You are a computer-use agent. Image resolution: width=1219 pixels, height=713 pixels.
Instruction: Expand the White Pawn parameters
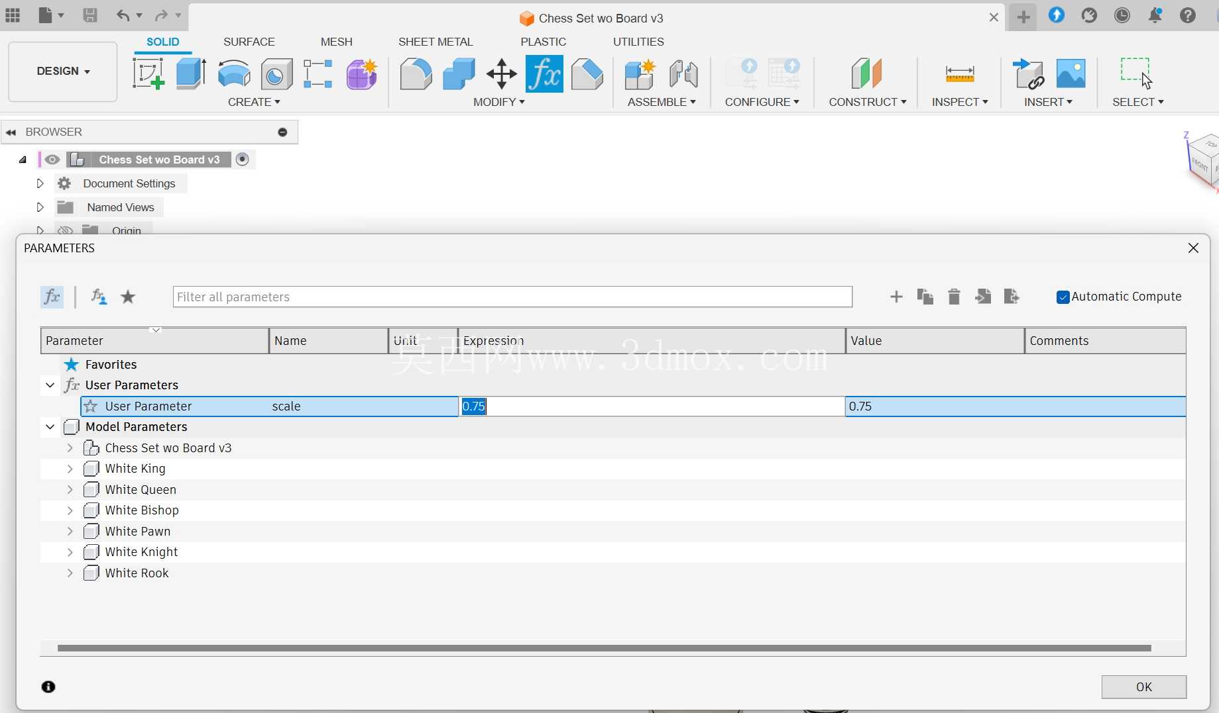(x=70, y=532)
